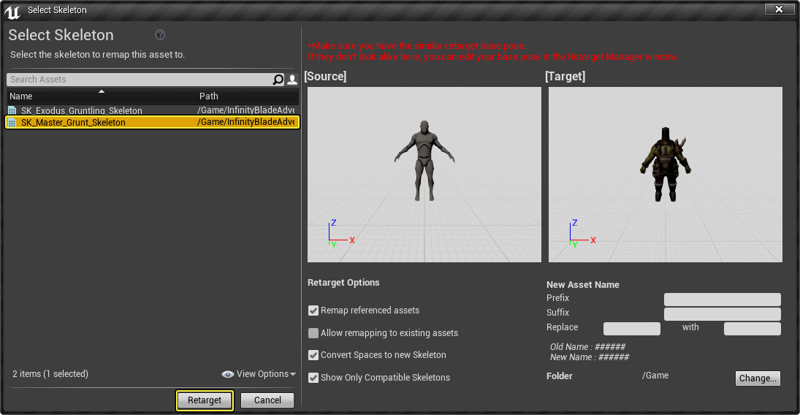The width and height of the screenshot is (800, 415).
Task: Click the Change... folder button
Action: [758, 378]
